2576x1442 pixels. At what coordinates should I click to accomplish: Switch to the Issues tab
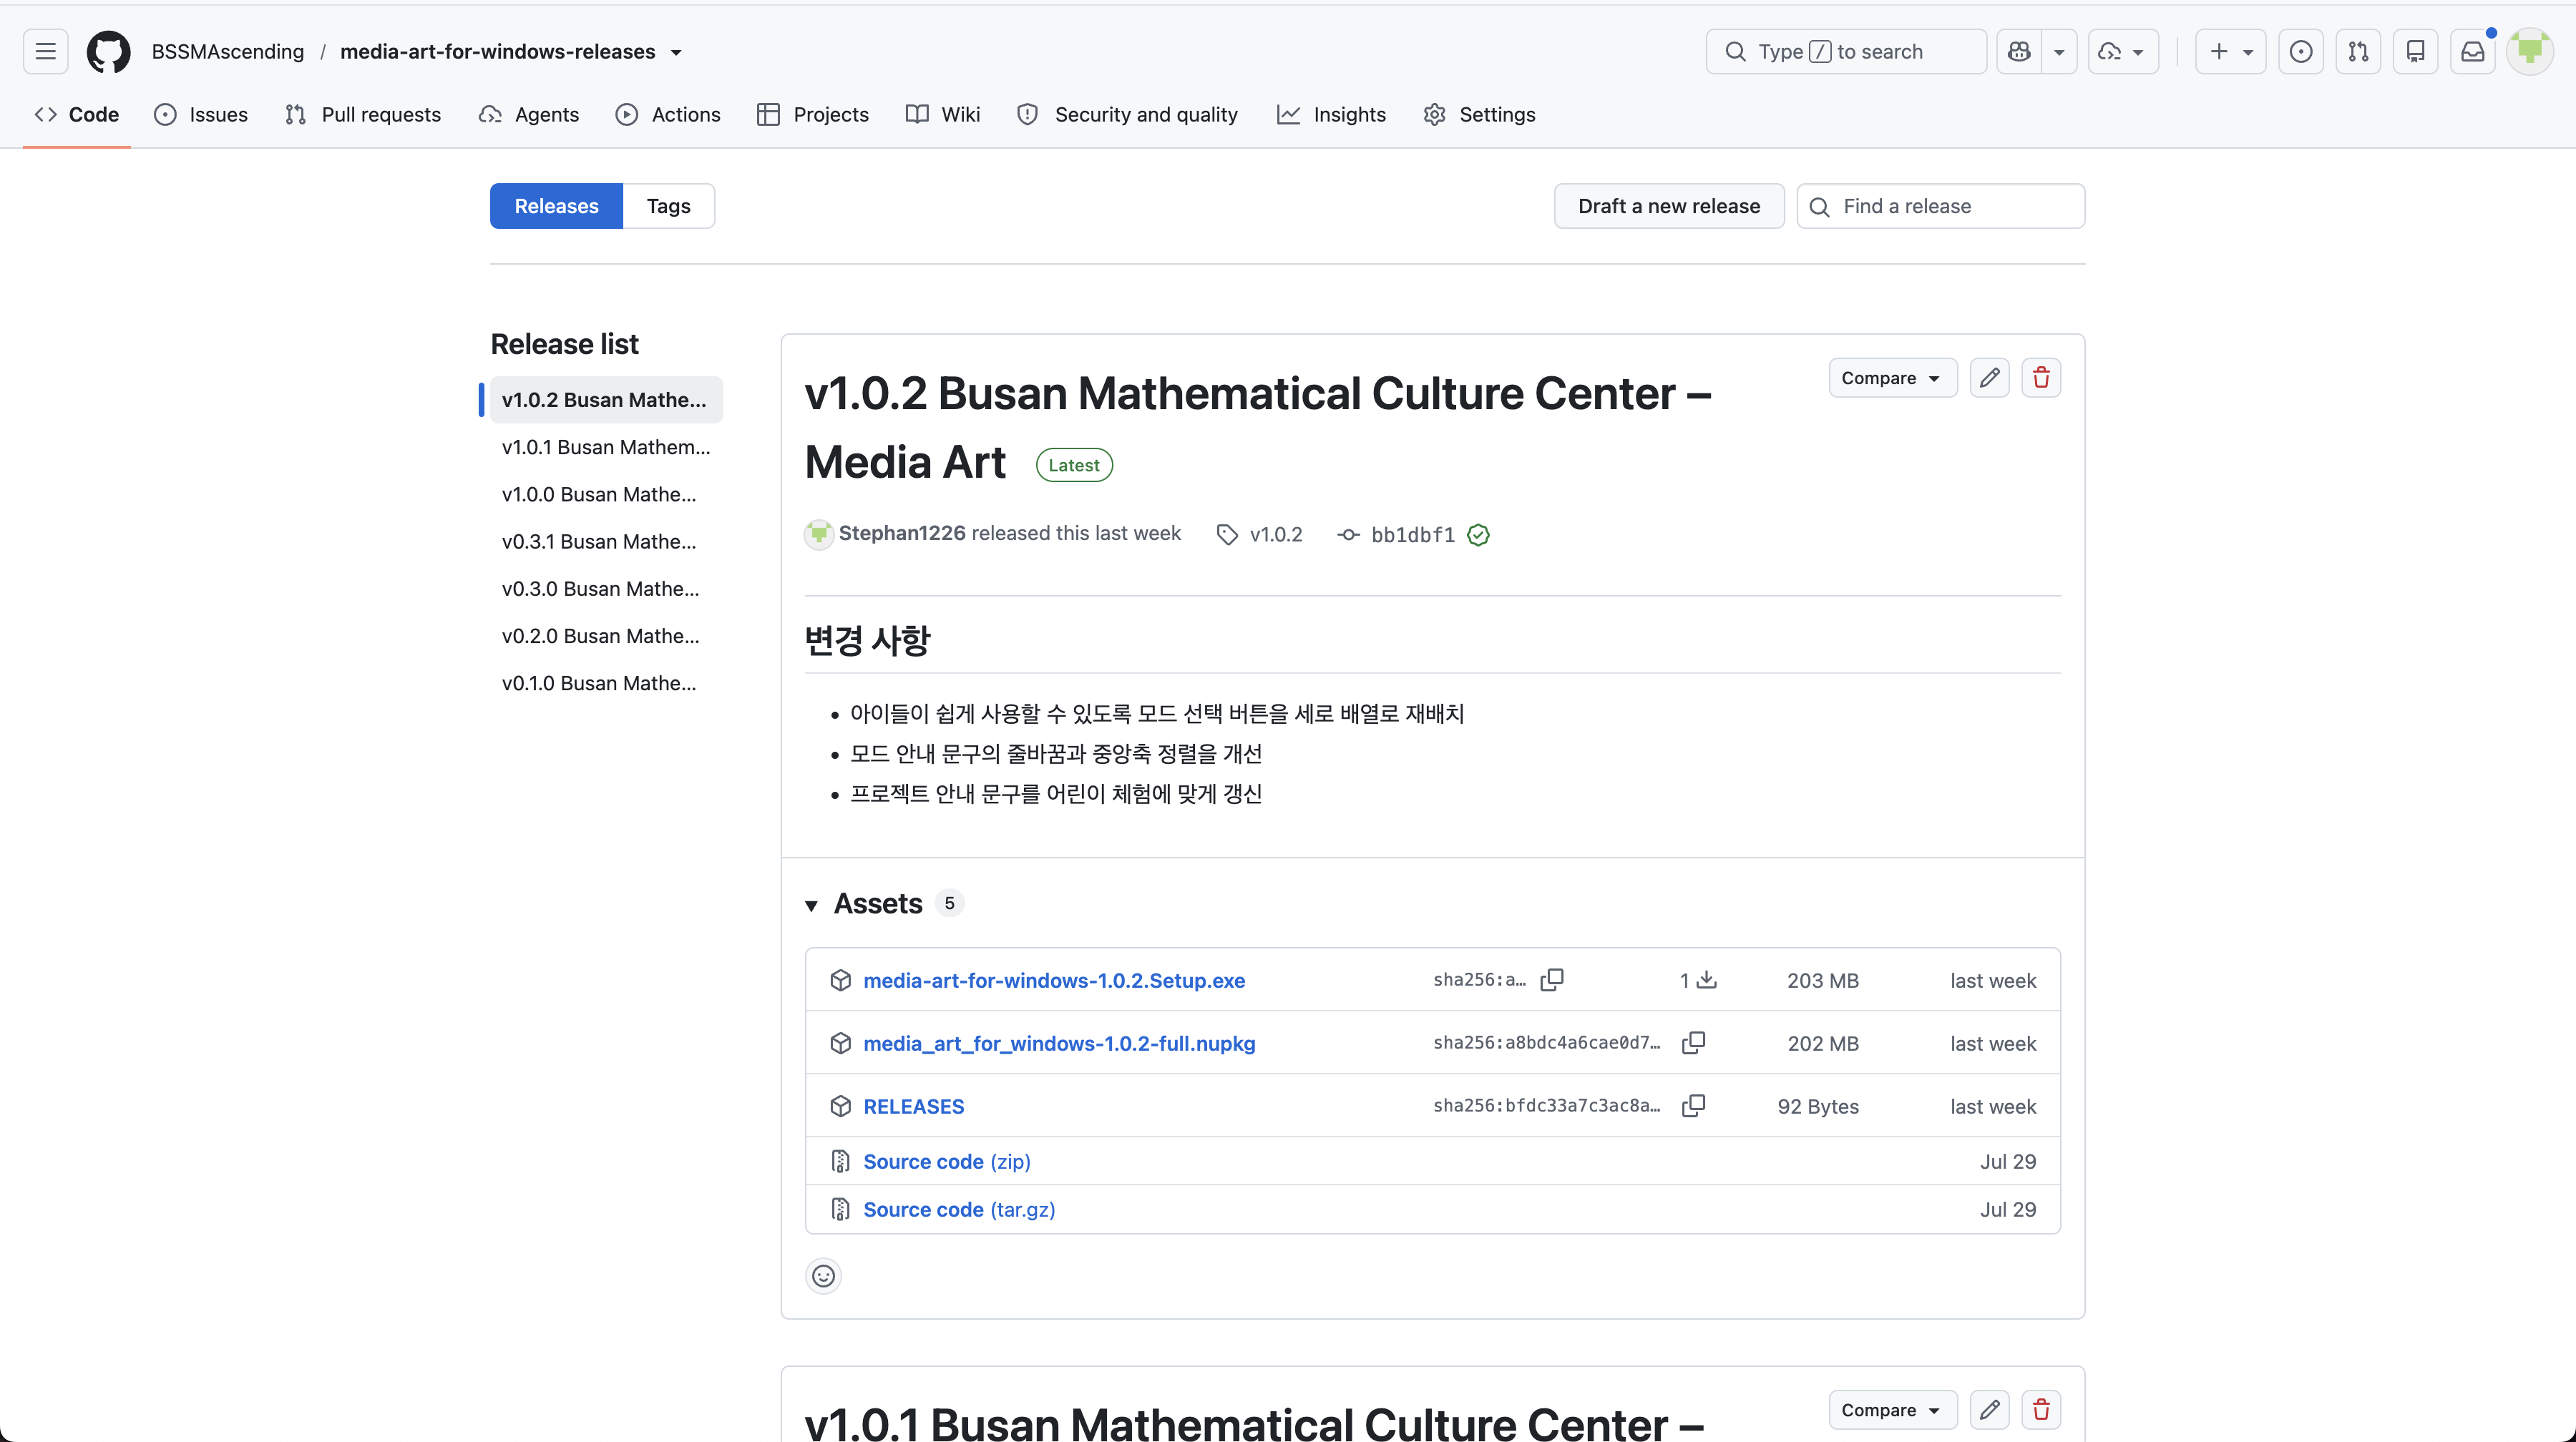pyautogui.click(x=201, y=115)
